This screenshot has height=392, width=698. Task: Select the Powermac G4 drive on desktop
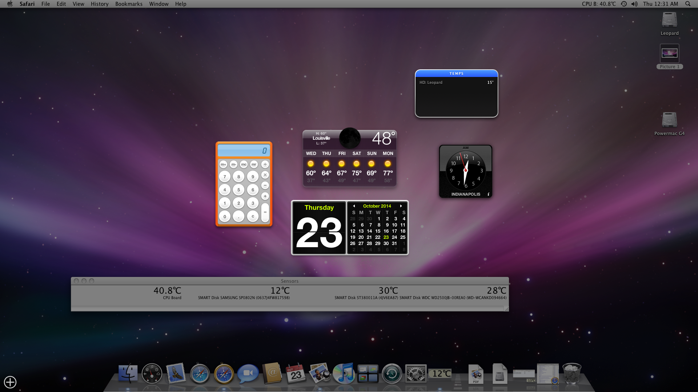[x=669, y=121]
